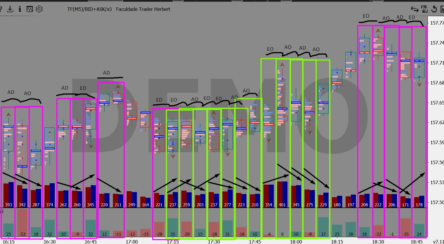
Task: Open the indicator info icon
Action: (x=20, y=9)
